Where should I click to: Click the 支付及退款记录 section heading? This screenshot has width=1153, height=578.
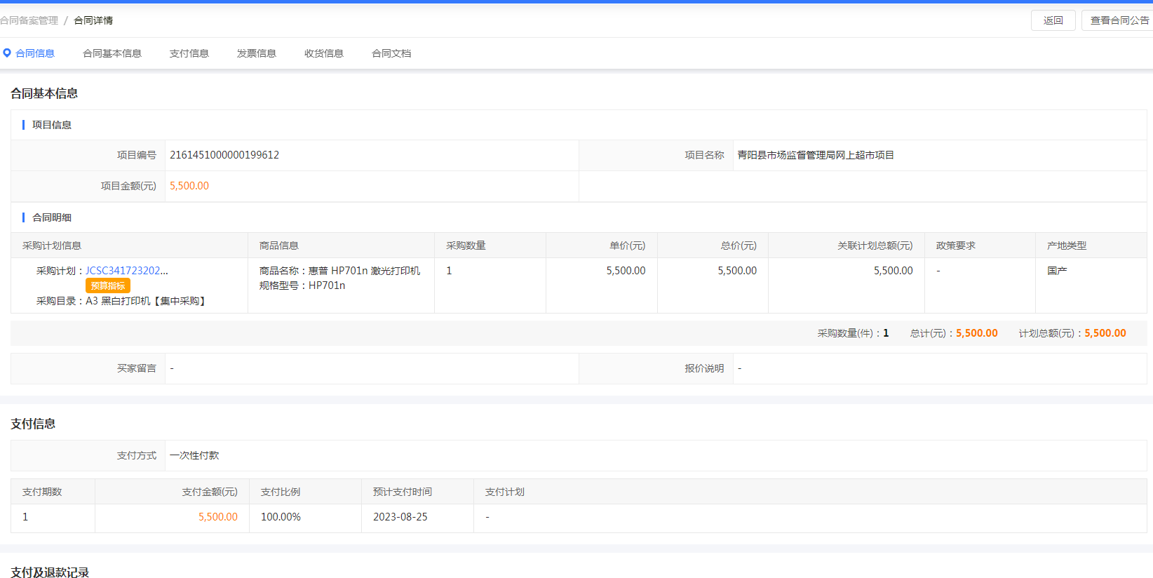(50, 572)
